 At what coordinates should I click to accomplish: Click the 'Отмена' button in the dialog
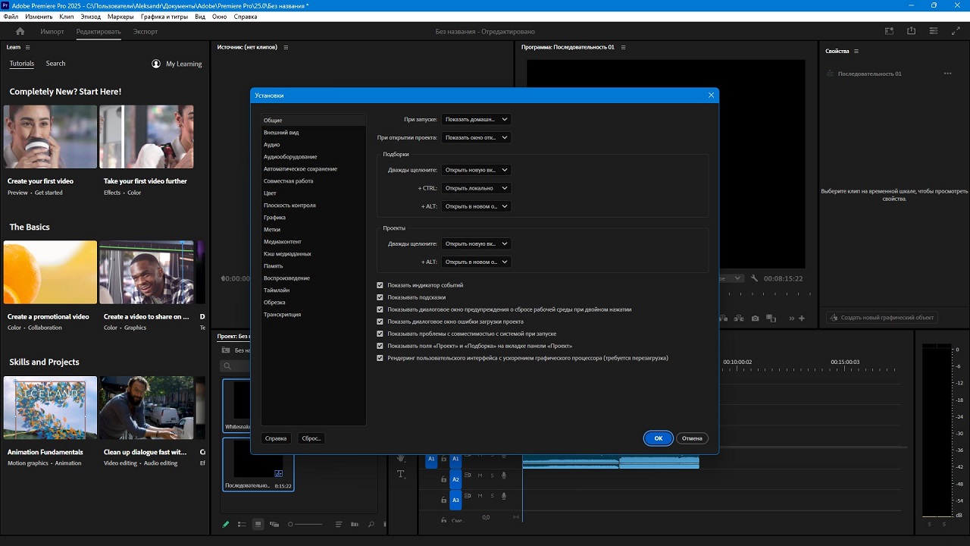coord(692,438)
